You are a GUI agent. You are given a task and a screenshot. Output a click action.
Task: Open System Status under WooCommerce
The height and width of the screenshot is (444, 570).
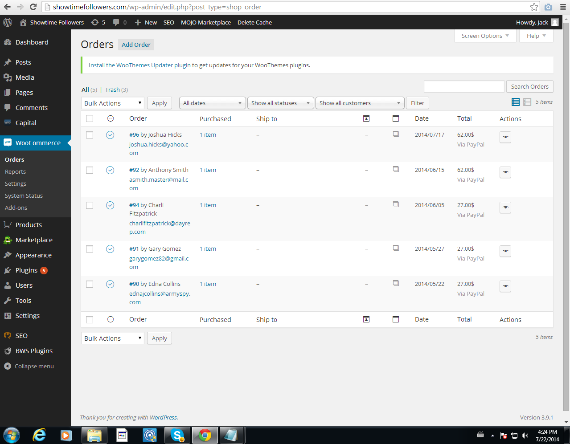(x=24, y=196)
